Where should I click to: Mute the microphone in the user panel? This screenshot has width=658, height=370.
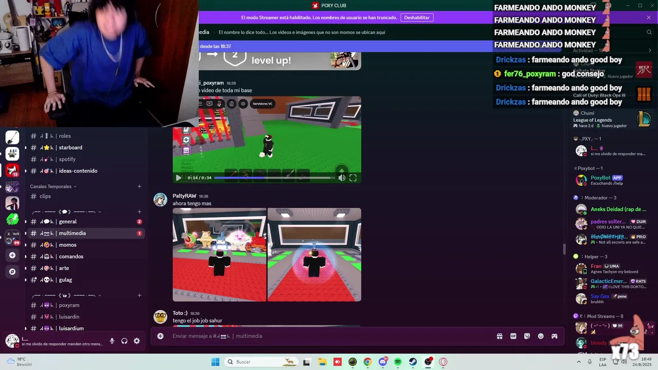(112, 341)
